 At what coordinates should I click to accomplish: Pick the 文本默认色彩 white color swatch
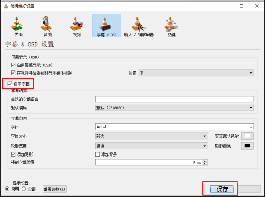coord(248,136)
